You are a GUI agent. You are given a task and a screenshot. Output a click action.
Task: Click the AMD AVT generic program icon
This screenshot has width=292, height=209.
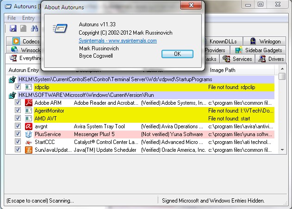pyautogui.click(x=29, y=119)
